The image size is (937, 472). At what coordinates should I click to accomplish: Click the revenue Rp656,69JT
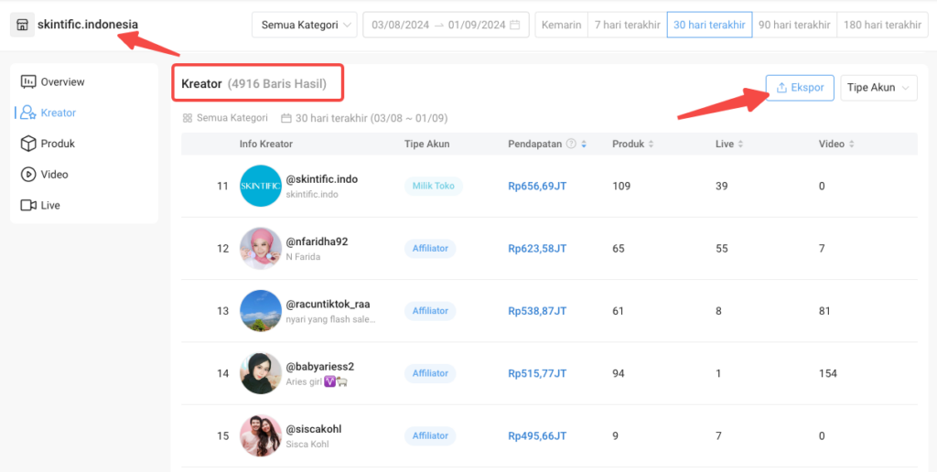pyautogui.click(x=537, y=186)
